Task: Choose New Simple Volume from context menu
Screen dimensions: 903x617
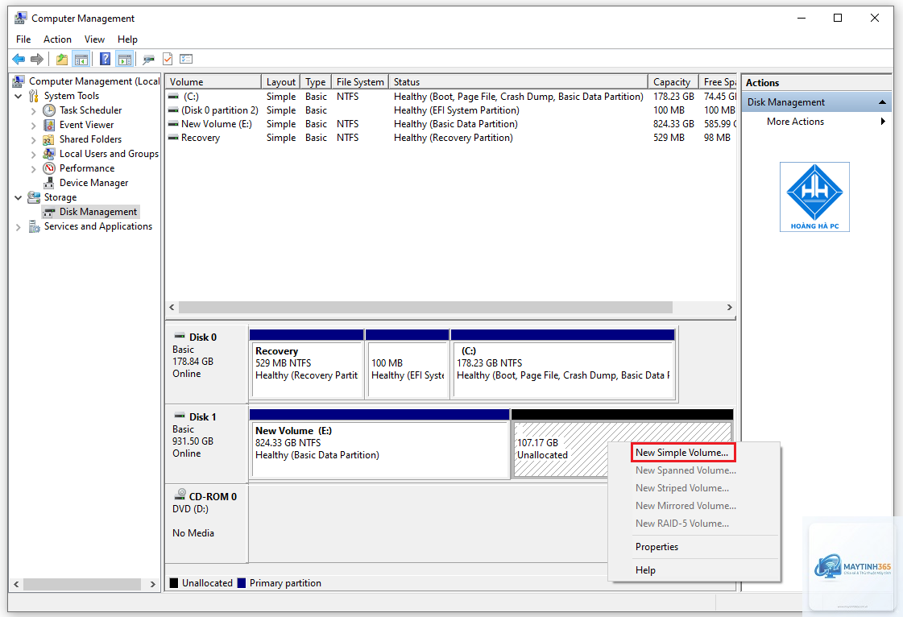Action: (x=682, y=452)
